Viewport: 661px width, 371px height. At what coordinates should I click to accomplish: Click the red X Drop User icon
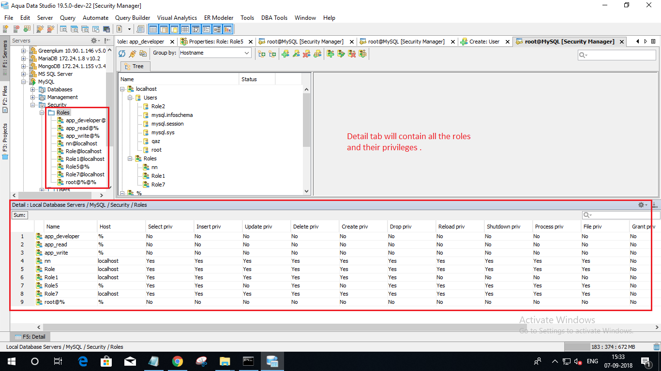click(306, 54)
